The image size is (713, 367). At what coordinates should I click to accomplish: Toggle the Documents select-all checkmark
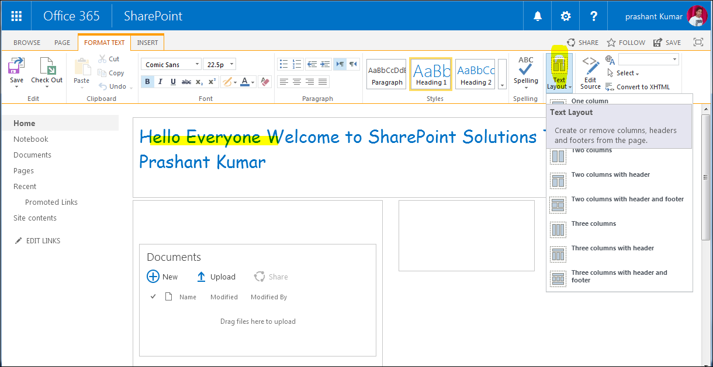point(153,296)
